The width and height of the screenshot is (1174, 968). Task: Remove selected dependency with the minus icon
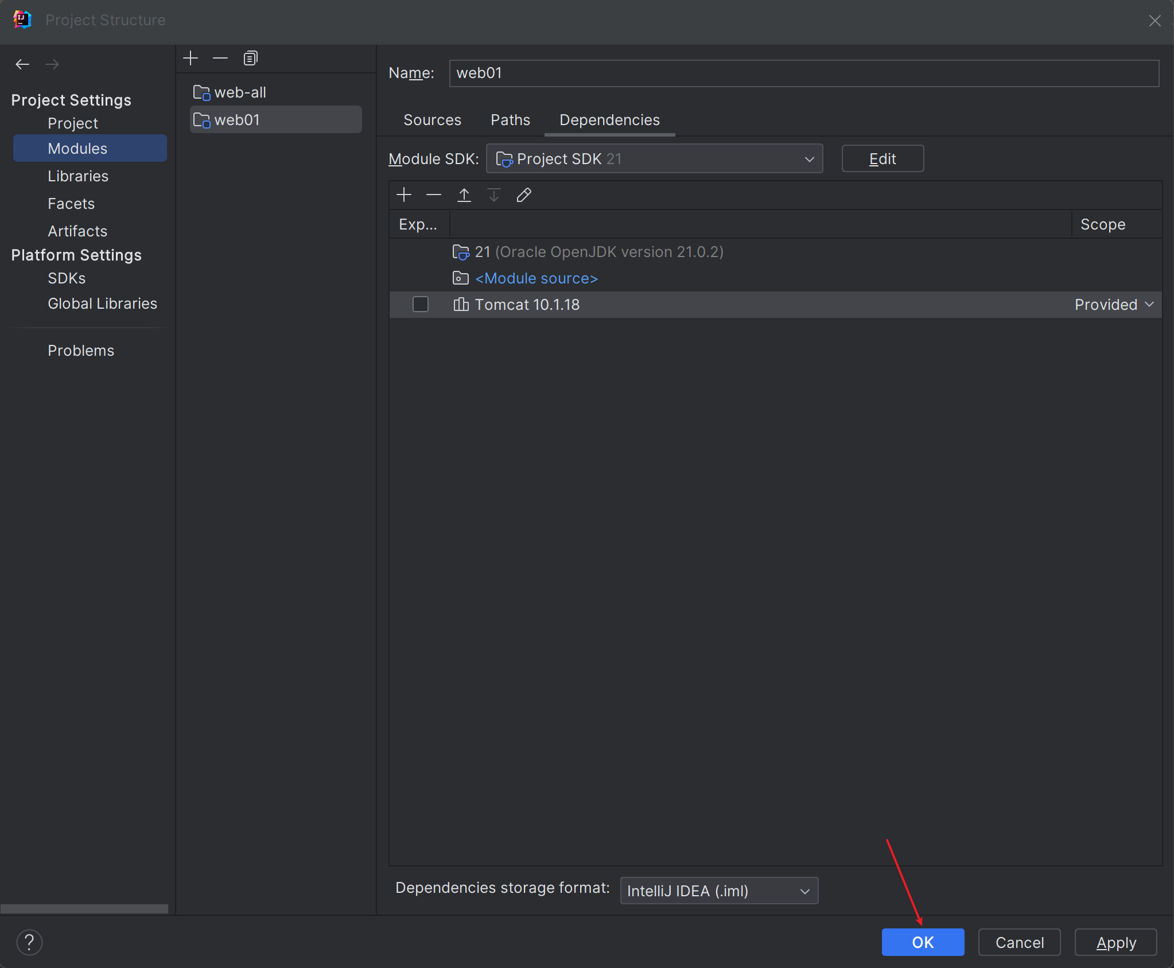[434, 195]
